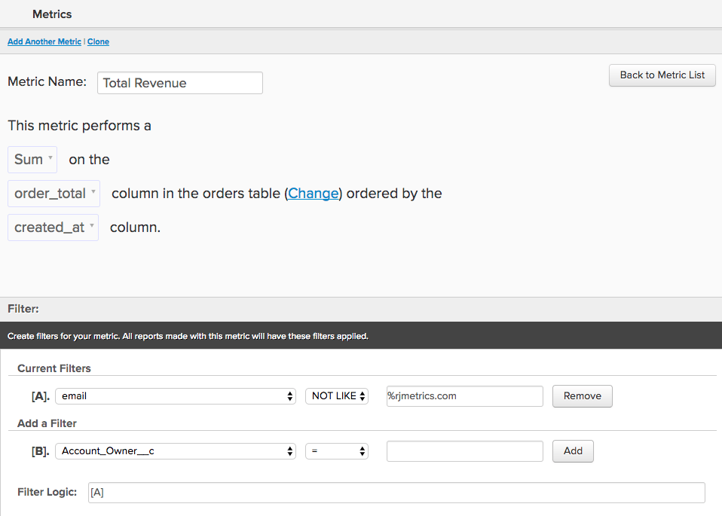Open the order_total column dropdown
The height and width of the screenshot is (516, 722).
click(x=53, y=193)
